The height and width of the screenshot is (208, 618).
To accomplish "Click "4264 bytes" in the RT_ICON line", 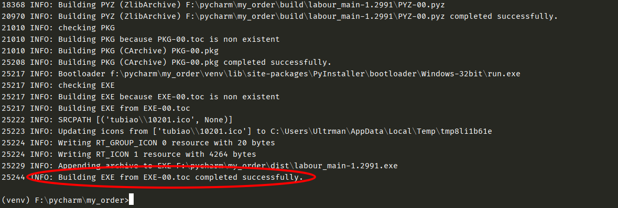I will pyautogui.click(x=233, y=154).
